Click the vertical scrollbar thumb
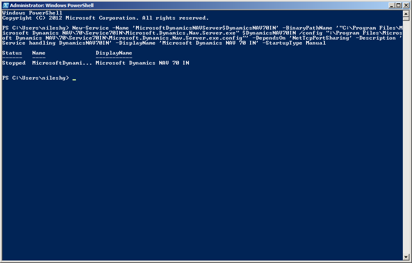The image size is (412, 263). pyautogui.click(x=406, y=25)
